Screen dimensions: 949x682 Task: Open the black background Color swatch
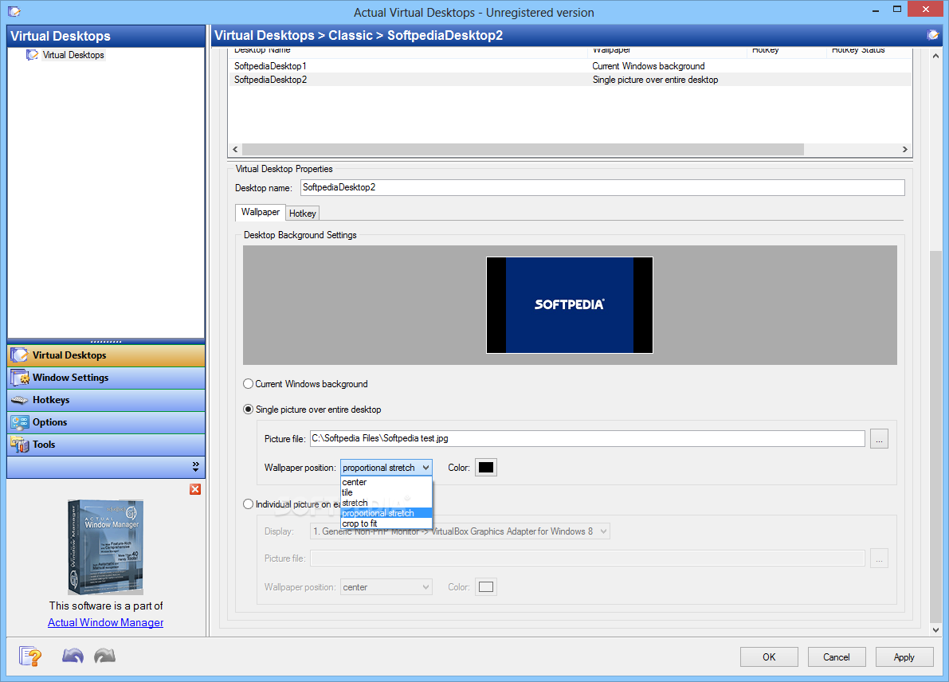coord(486,468)
